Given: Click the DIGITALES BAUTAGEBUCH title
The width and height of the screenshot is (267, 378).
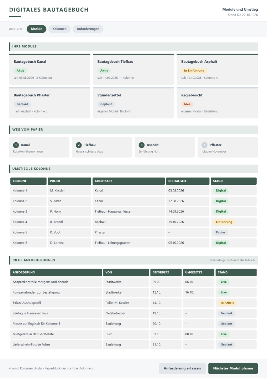Looking at the screenshot, I should tap(49, 10).
